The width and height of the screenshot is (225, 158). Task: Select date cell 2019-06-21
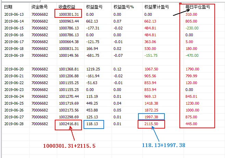pos(14,76)
